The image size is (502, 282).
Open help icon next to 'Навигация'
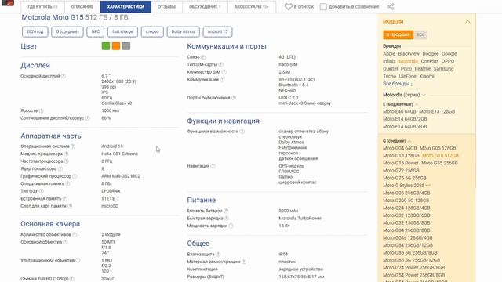coord(213,166)
